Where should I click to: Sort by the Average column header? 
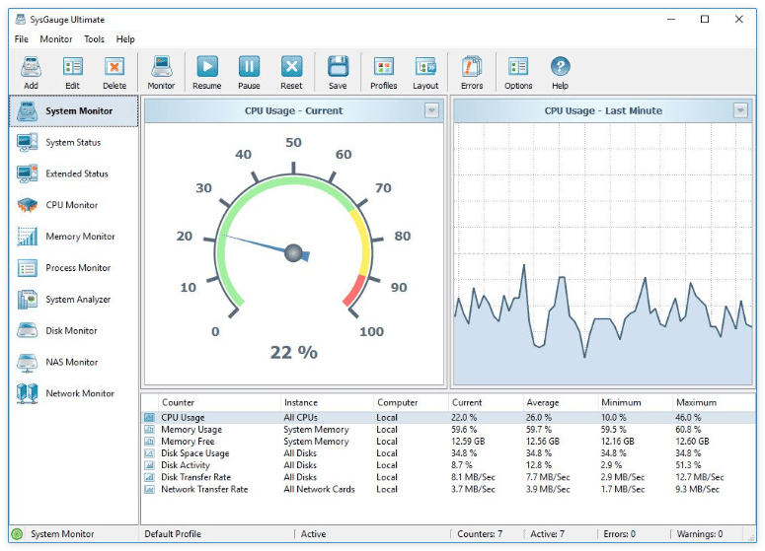click(x=560, y=402)
